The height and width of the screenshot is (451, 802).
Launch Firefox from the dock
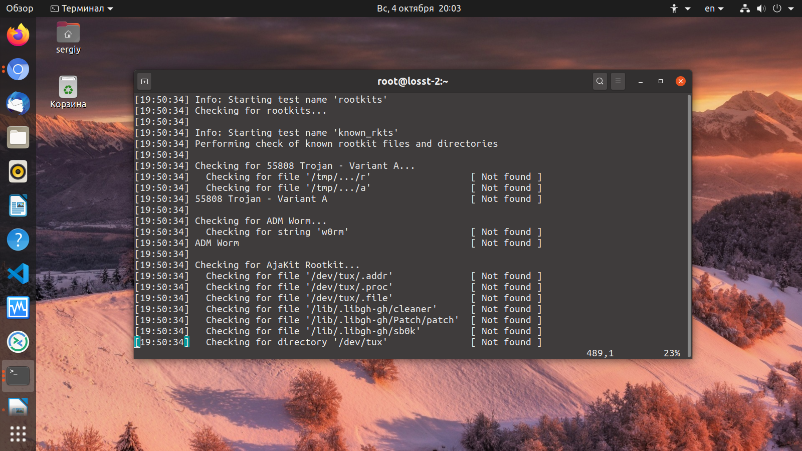(x=18, y=35)
